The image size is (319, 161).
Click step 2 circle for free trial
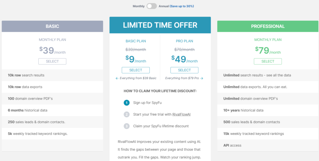point(127,114)
